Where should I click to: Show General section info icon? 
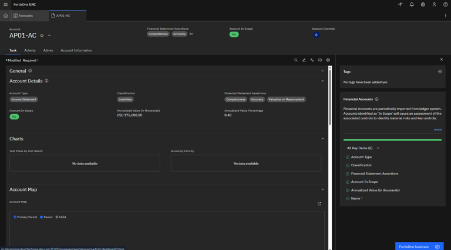click(30, 71)
